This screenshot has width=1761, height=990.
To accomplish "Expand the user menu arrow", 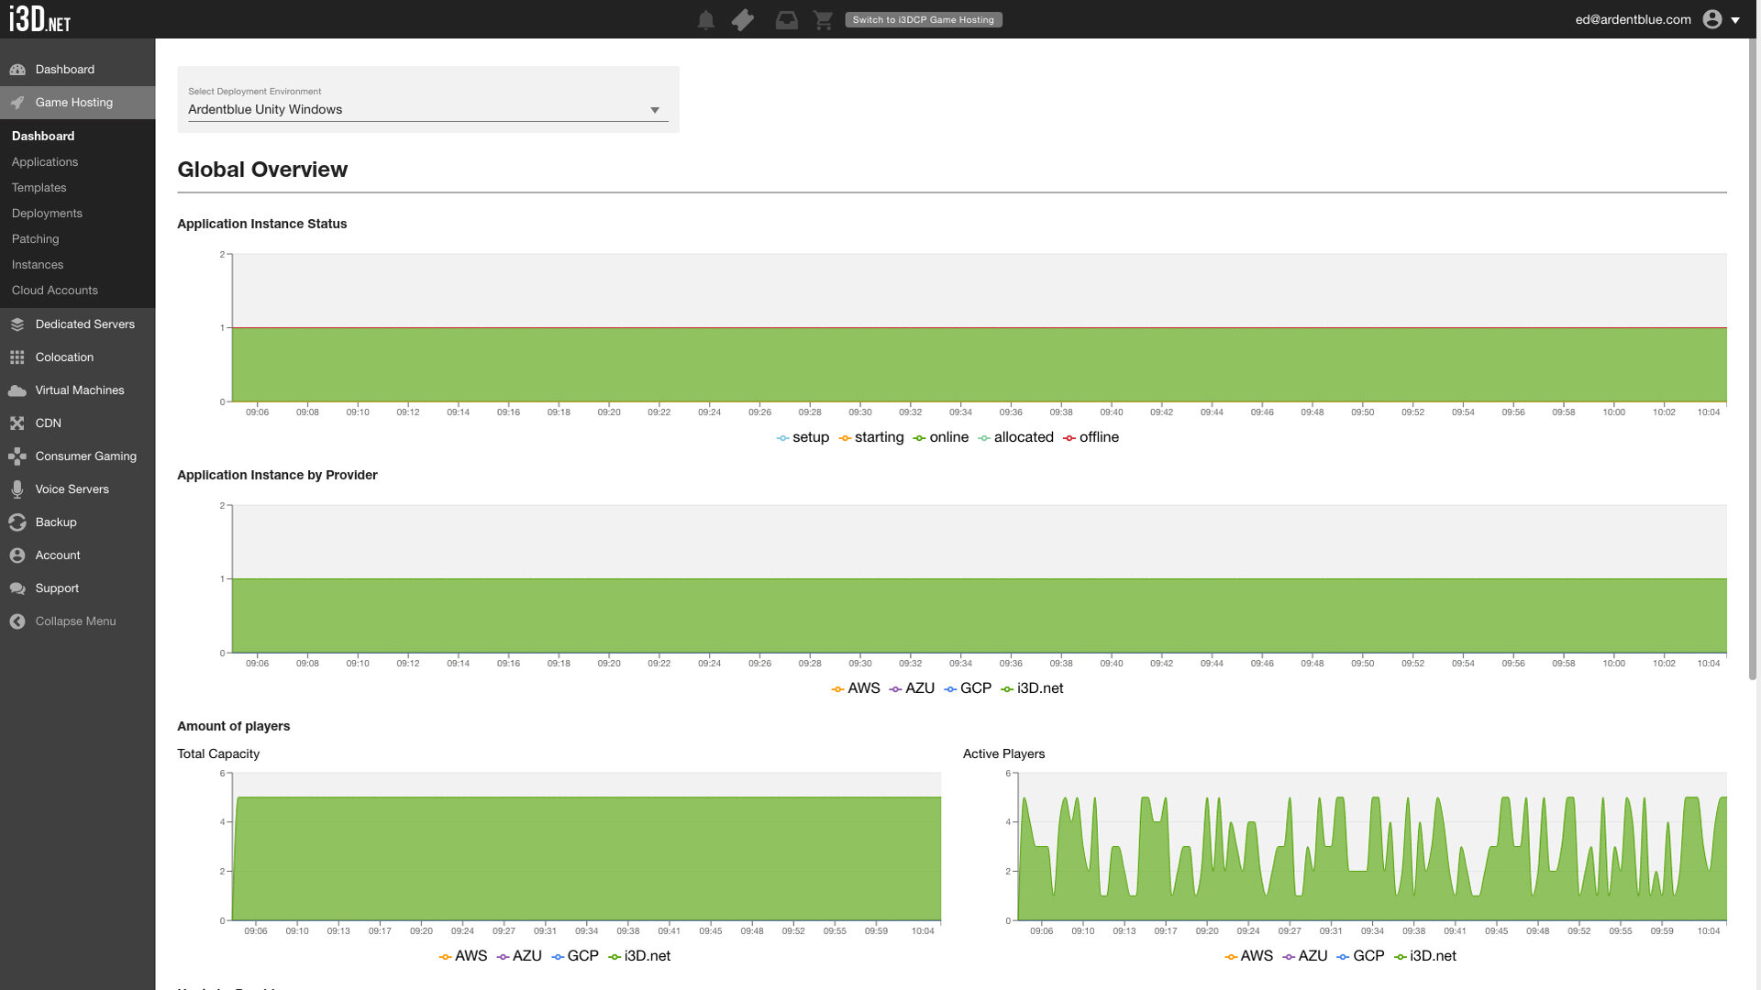I will coord(1735,20).
